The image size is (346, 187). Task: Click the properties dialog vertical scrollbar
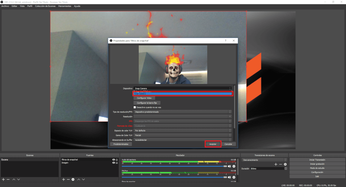tap(234, 107)
